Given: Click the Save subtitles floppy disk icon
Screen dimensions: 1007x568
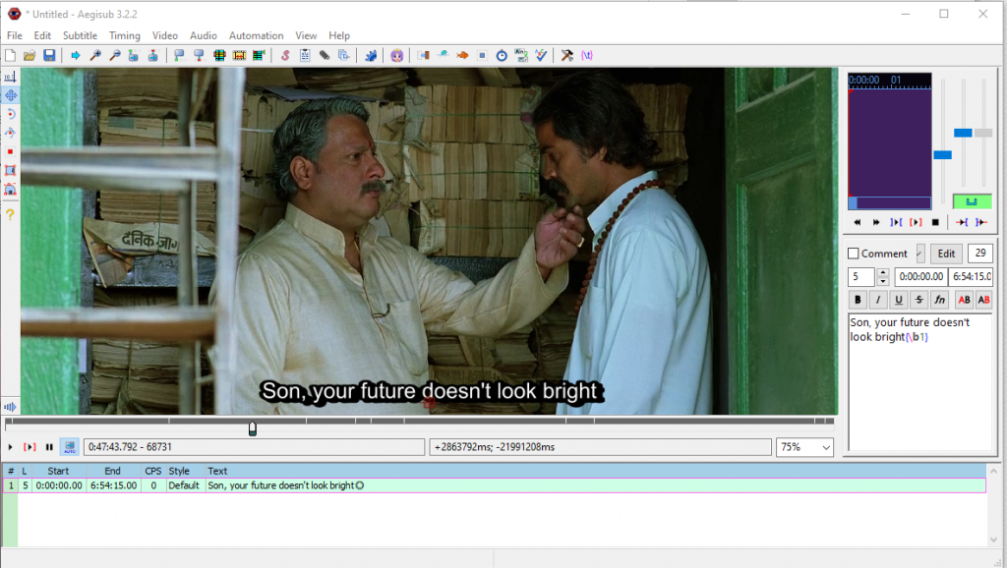Looking at the screenshot, I should (x=49, y=55).
